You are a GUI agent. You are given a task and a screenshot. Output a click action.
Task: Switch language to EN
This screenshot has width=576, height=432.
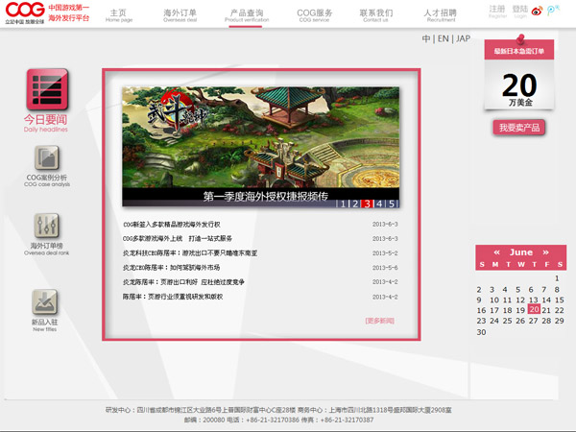[443, 38]
